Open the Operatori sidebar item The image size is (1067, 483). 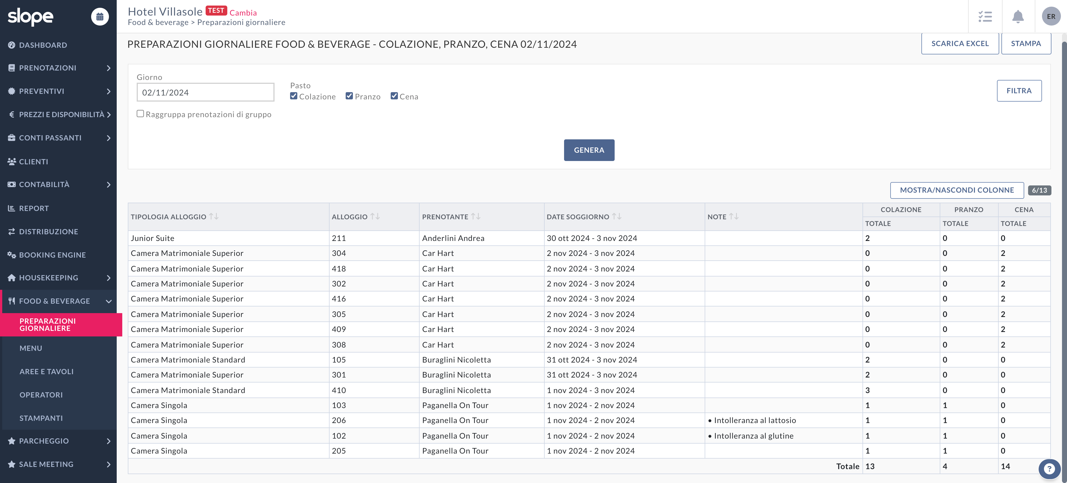(x=41, y=395)
